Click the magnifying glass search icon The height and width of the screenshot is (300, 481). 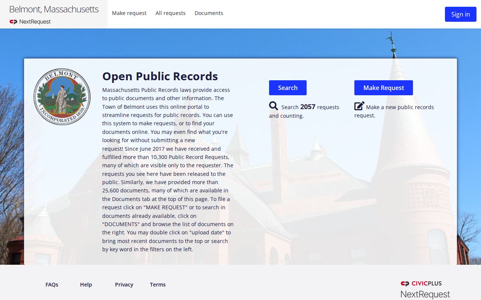[274, 106]
